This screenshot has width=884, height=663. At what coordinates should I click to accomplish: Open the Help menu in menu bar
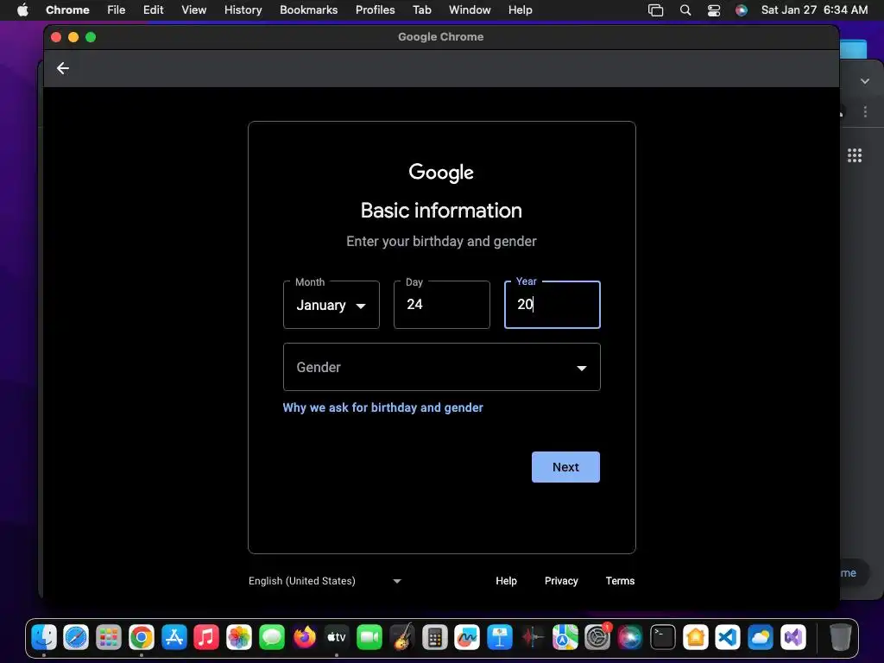click(520, 10)
